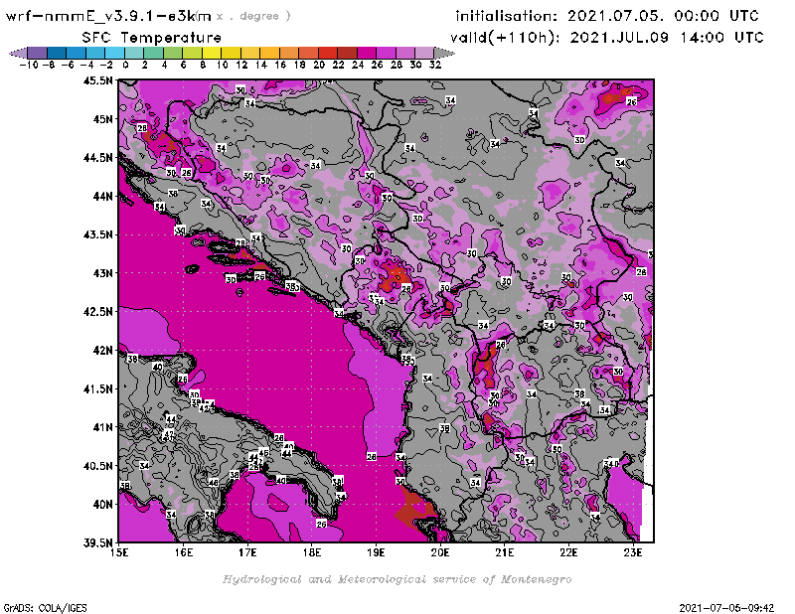Click the light orchid 30 to 32 legend swatch
The height and width of the screenshot is (614, 795).
pyautogui.click(x=424, y=53)
